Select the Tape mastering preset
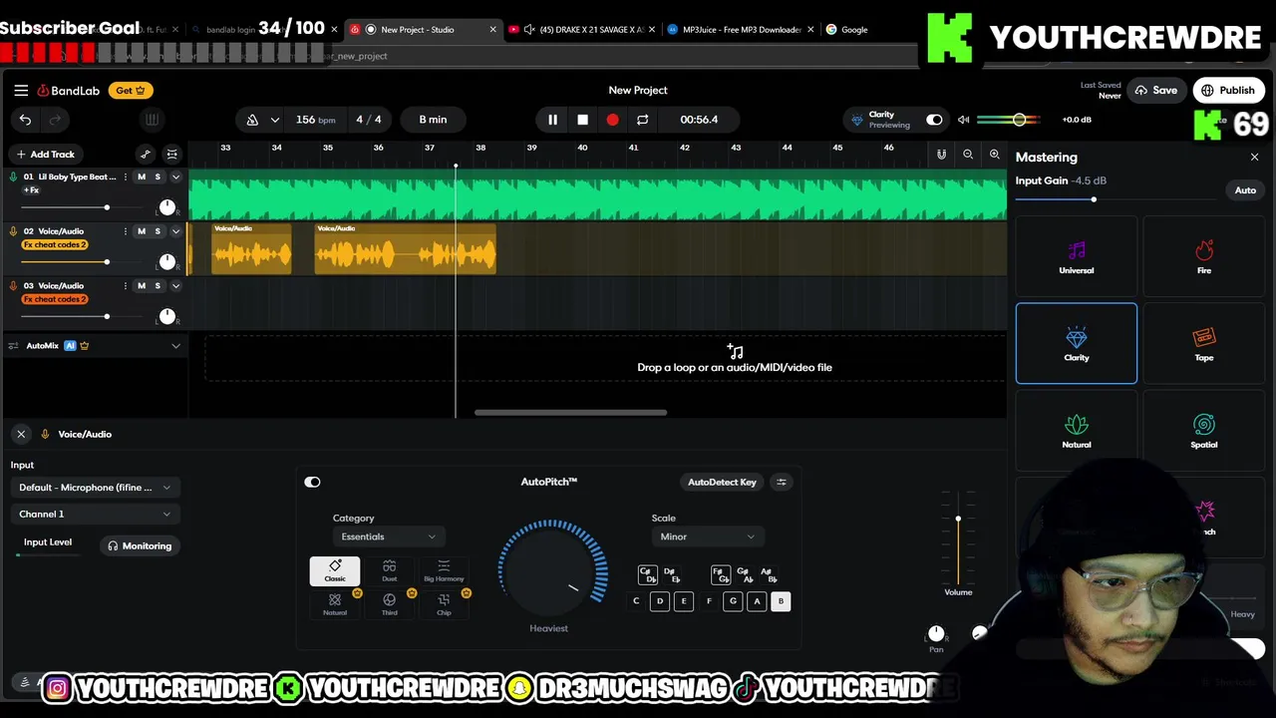Image resolution: width=1276 pixels, height=718 pixels. point(1204,343)
